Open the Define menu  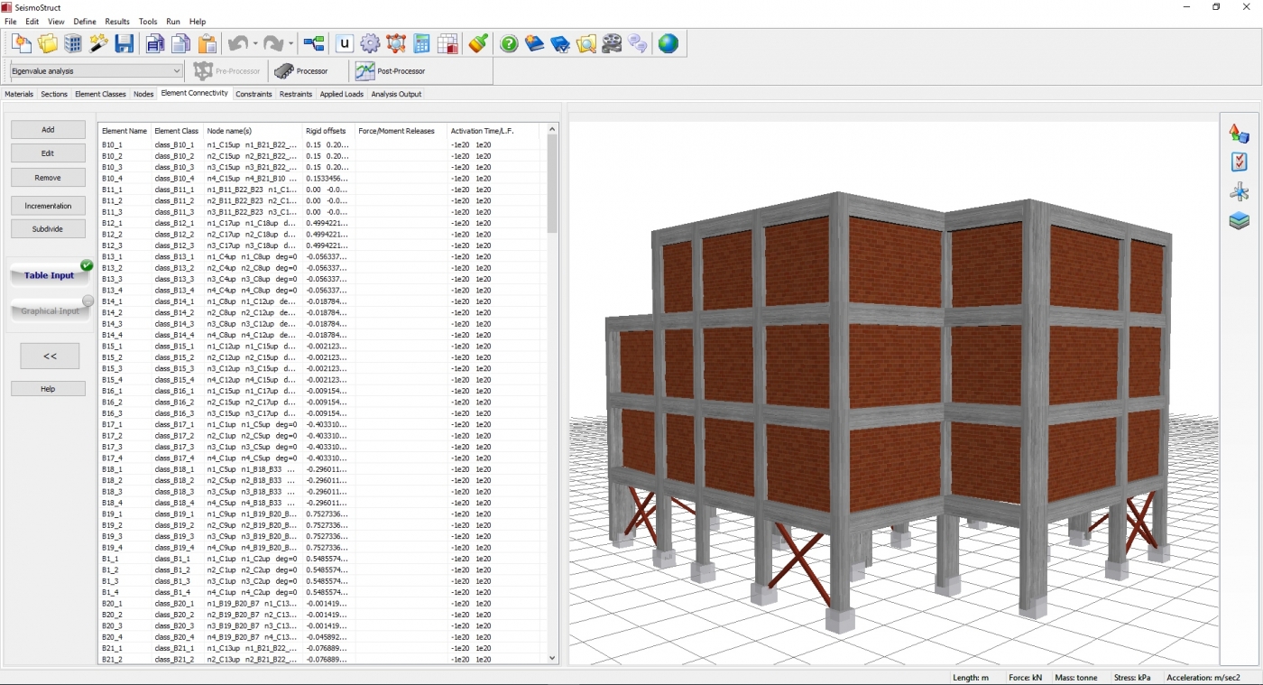[x=84, y=22]
